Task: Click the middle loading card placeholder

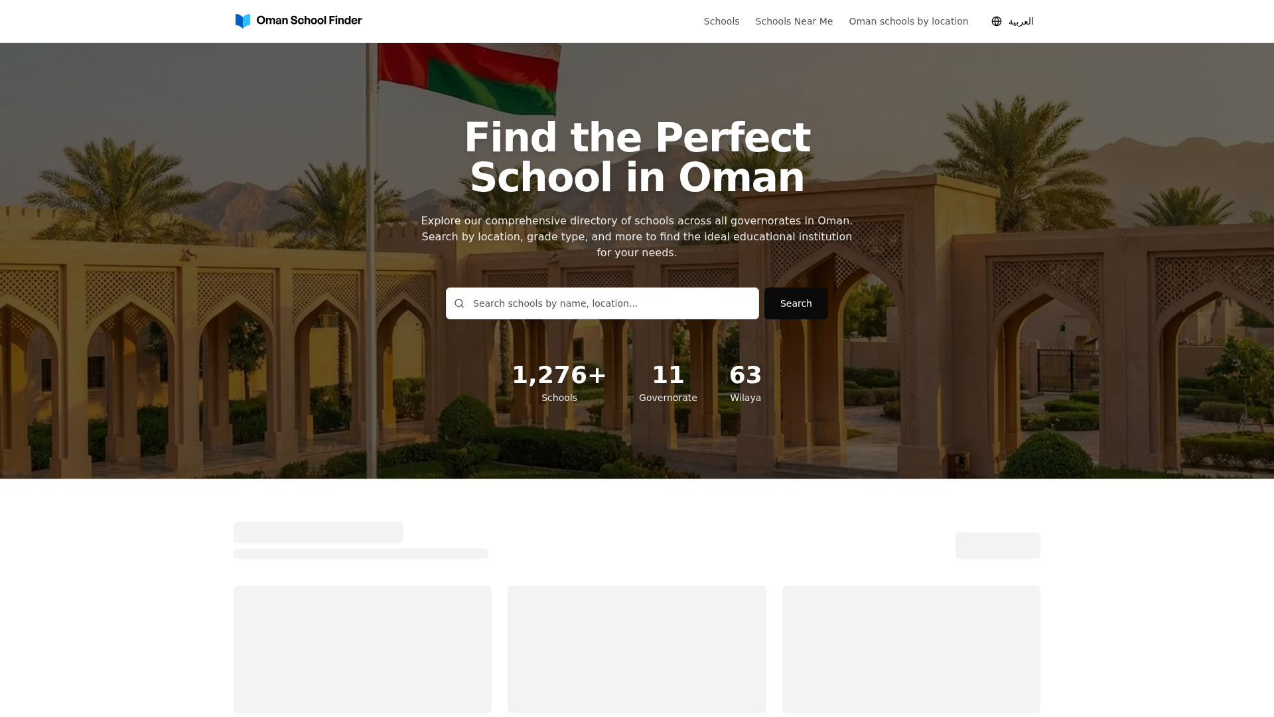Action: (x=637, y=649)
